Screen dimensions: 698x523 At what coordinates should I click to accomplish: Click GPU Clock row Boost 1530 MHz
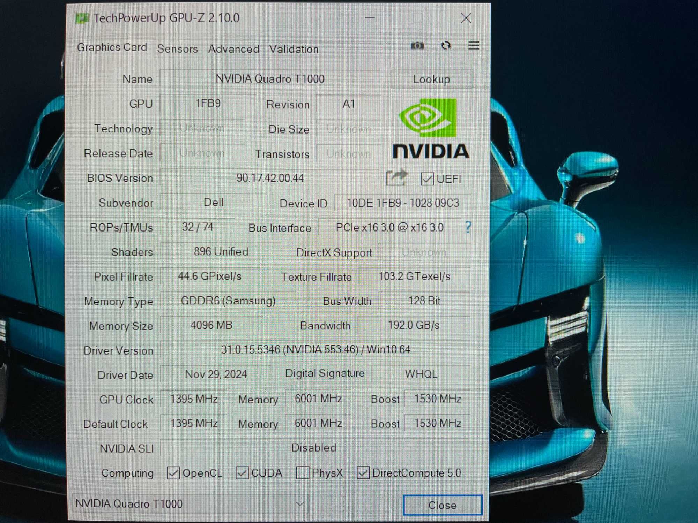click(x=437, y=399)
